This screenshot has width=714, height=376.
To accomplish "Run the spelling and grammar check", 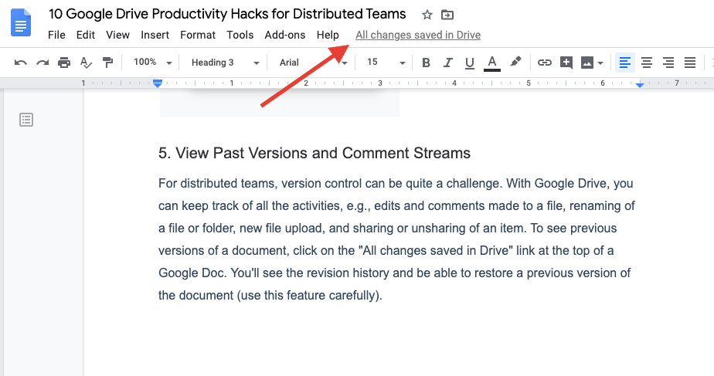I will tap(86, 63).
